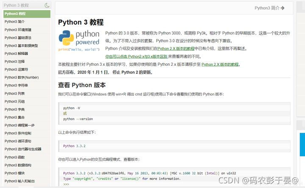305x188 pixels.
Task: Click the python --version command line
Action: click(x=78, y=119)
